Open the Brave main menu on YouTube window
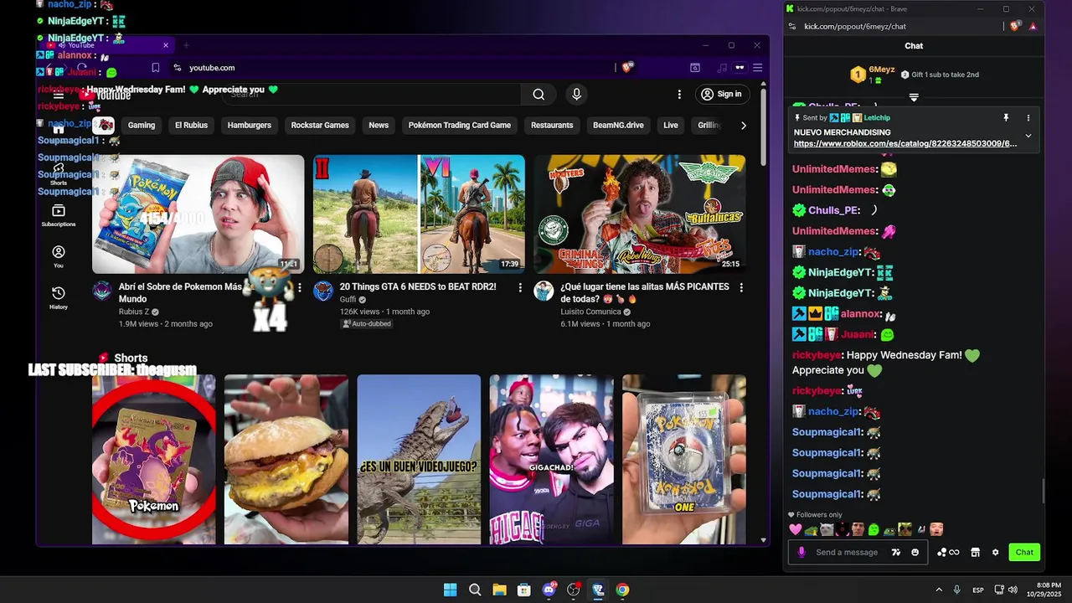The height and width of the screenshot is (603, 1072). pyautogui.click(x=757, y=68)
